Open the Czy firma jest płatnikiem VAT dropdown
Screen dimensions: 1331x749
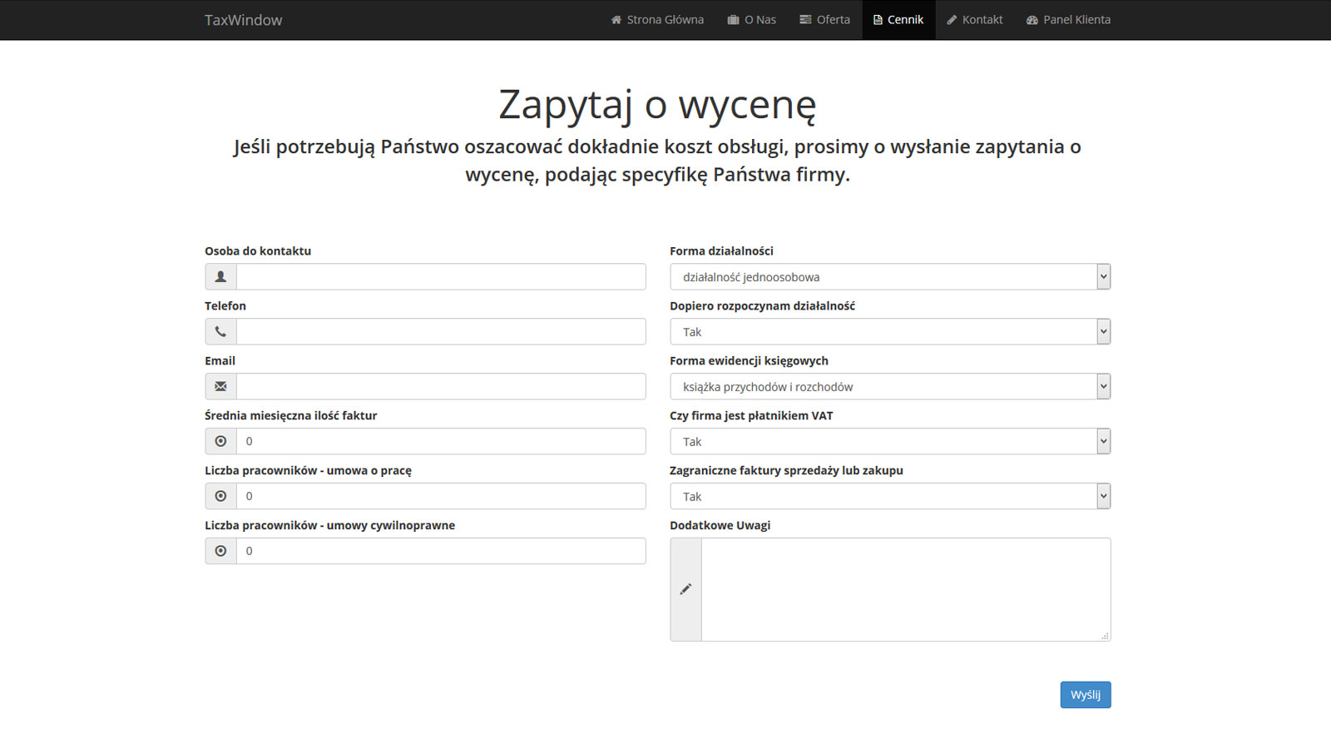click(x=890, y=441)
